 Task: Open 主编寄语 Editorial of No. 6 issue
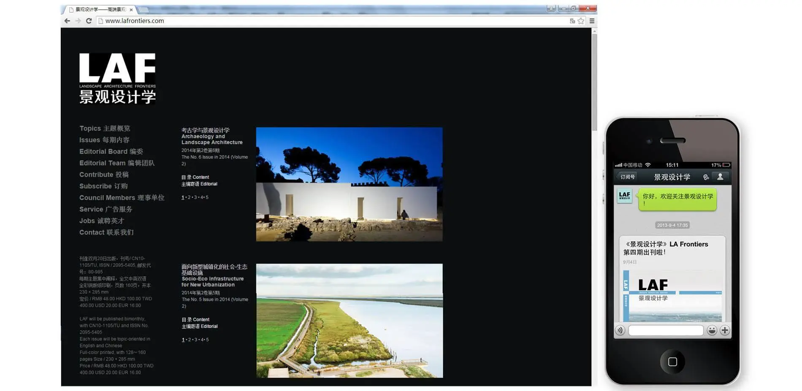point(199,184)
